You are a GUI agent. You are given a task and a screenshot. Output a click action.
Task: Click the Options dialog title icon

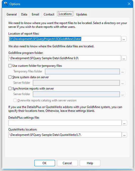[6, 4]
